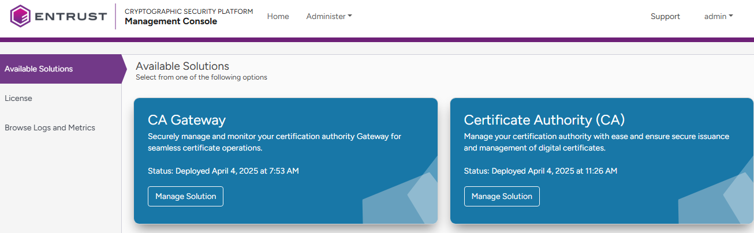Open the License section in sidebar
Image resolution: width=754 pixels, height=233 pixels.
click(18, 99)
